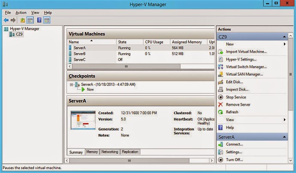Toggle the Show/Hide Action Pane toolbar icon
Image resolution: width=296 pixels, height=173 pixels.
coord(47,20)
